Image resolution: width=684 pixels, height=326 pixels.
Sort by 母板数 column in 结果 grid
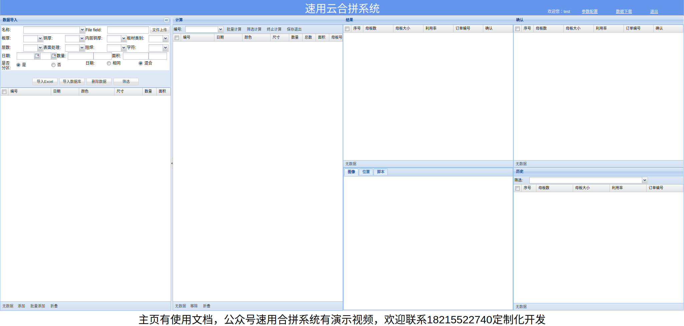tap(378, 29)
